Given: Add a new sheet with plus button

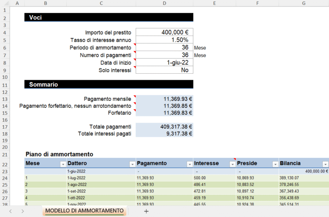Looking at the screenshot, I should tap(146, 211).
